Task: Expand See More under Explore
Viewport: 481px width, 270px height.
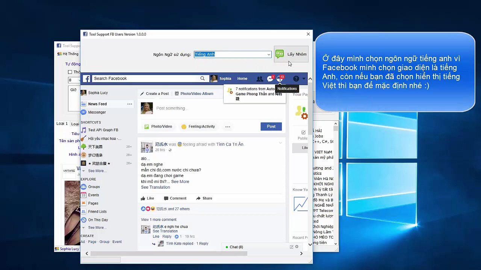Action: pyautogui.click(x=97, y=228)
